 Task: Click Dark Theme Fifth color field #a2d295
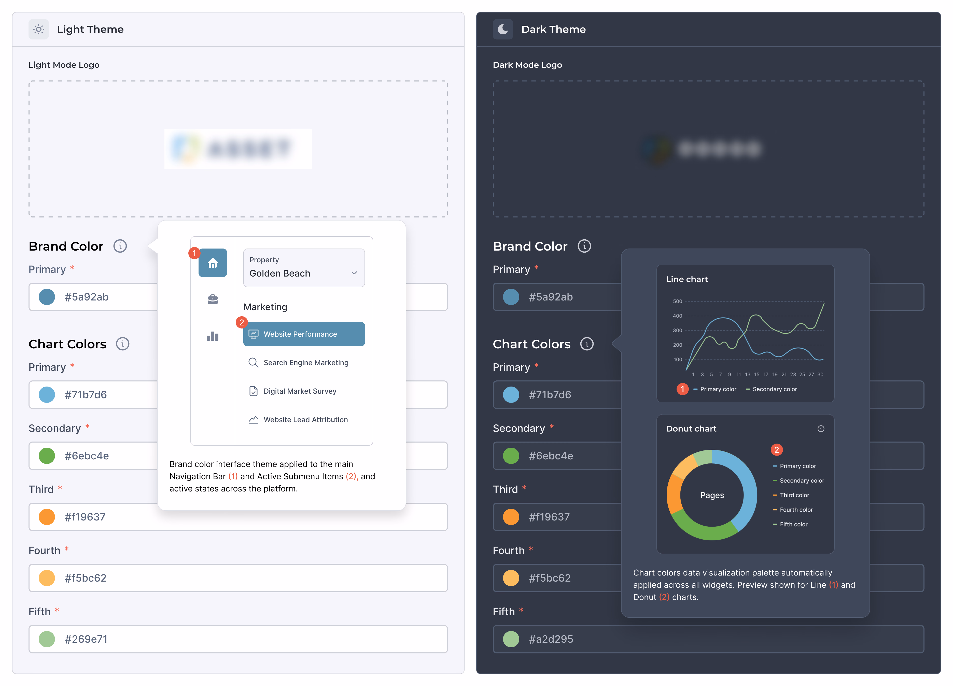(708, 639)
